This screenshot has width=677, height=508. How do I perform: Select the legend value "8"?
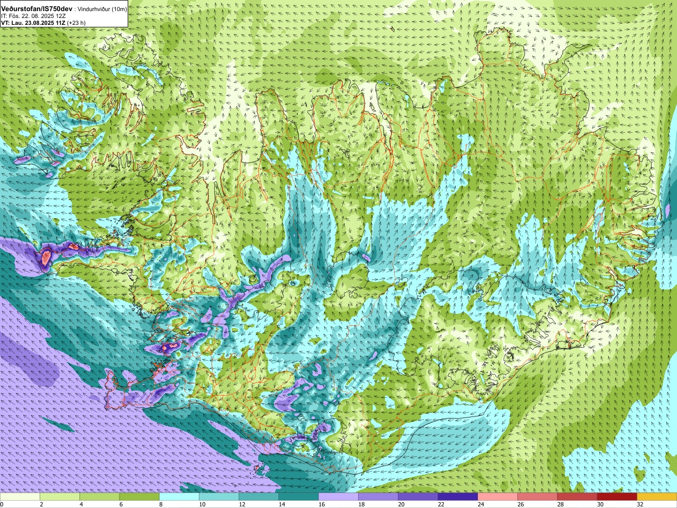point(161,504)
